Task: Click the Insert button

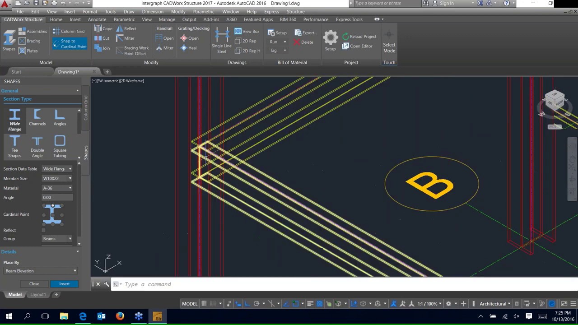Action: point(64,284)
